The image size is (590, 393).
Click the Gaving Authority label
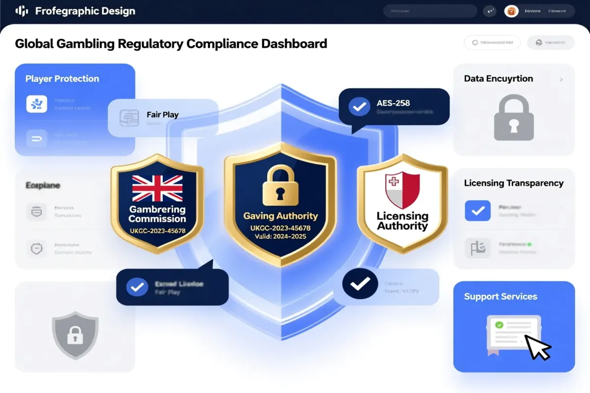point(280,216)
